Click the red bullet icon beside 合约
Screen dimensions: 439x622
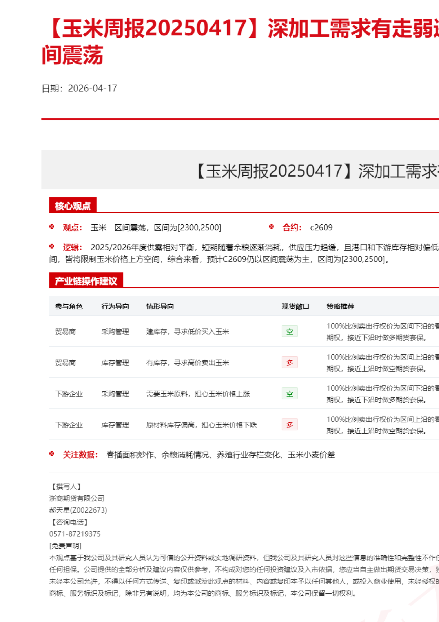(x=272, y=227)
